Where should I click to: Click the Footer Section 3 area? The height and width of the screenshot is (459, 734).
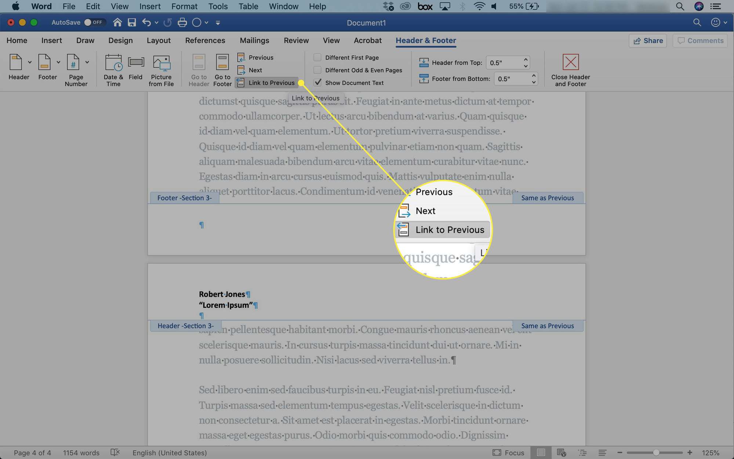[x=184, y=197]
